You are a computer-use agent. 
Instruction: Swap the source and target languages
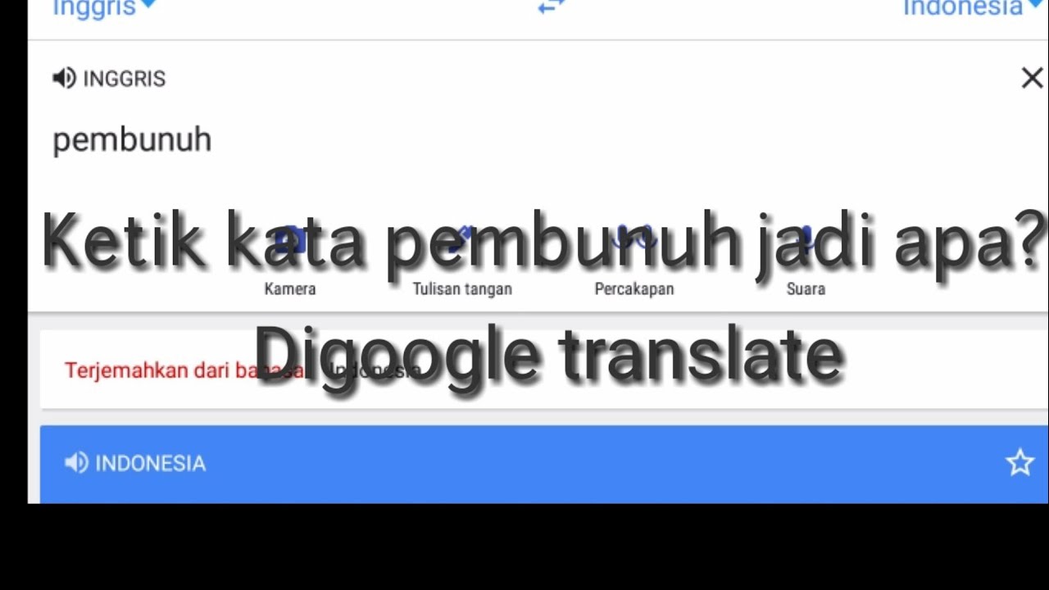pos(552,7)
